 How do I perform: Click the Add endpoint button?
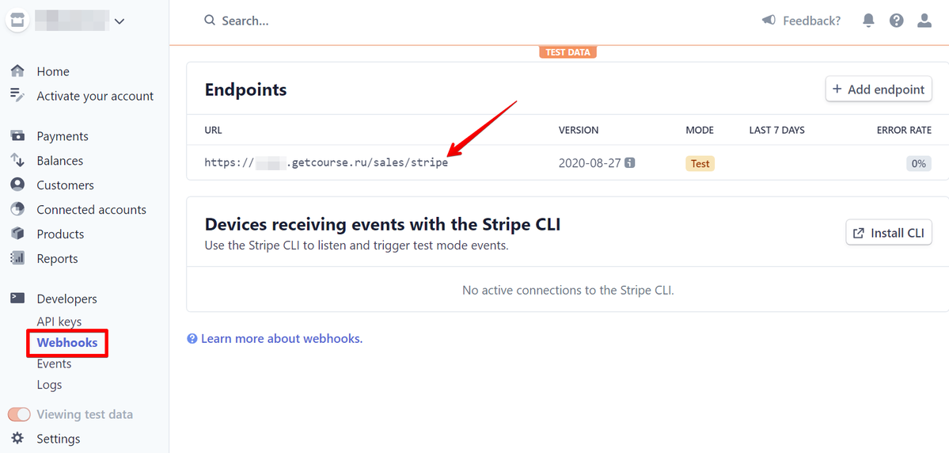pos(879,89)
